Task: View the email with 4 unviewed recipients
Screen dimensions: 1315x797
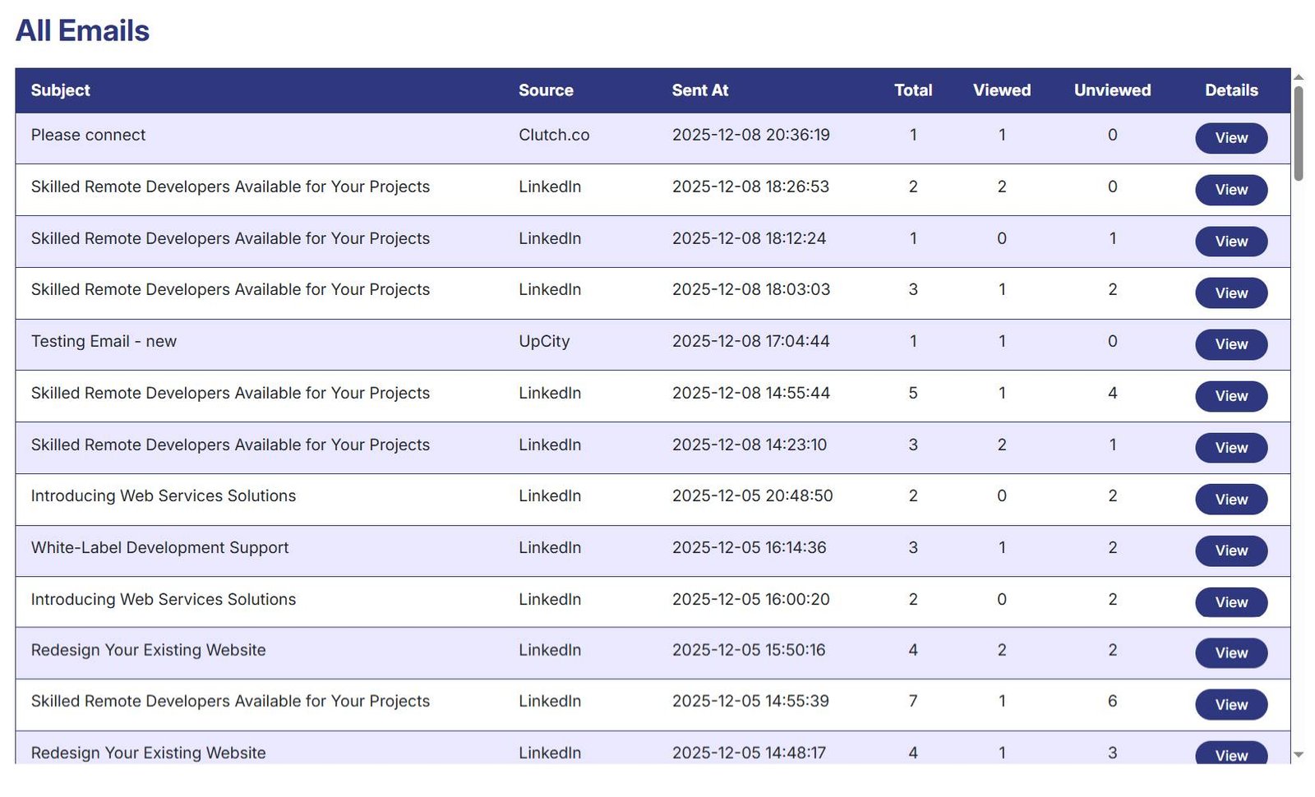Action: click(x=1230, y=396)
